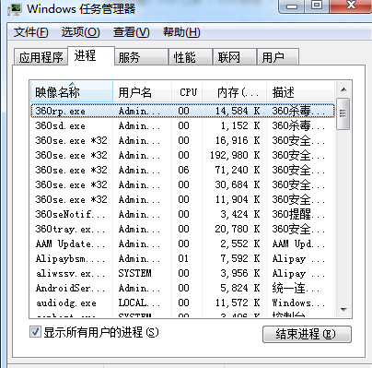
Task: Click the scrollbar down arrow
Action: (x=343, y=309)
